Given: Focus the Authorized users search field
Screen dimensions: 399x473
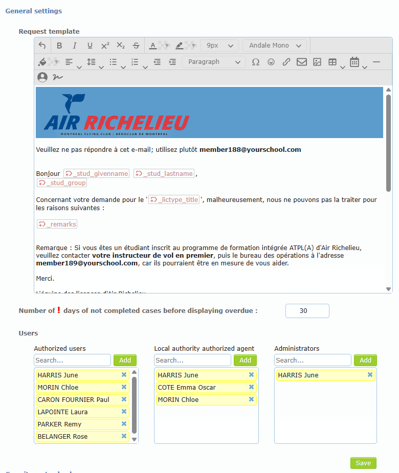Looking at the screenshot, I should [73, 360].
